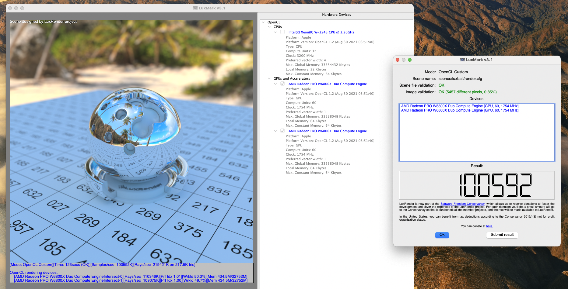Toggle the first AMD Radeon PRO W6800X Duo checkbox
The image size is (568, 289).
coord(282,84)
